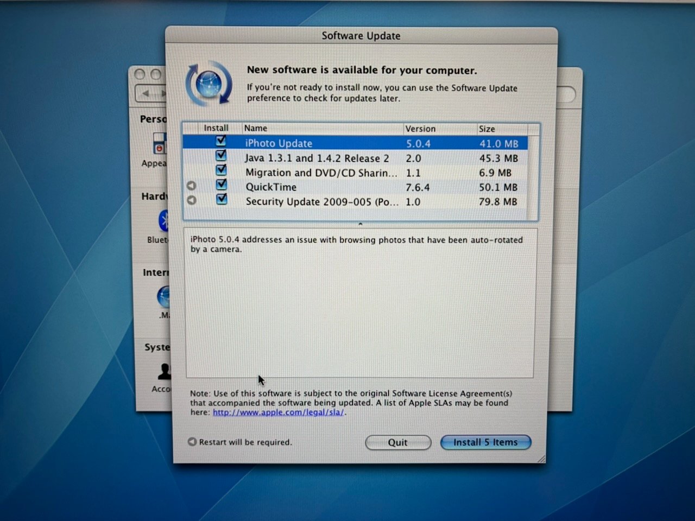Click the iPhoto 5.0.4 description text
Screen dimensions: 695x521
point(356,244)
